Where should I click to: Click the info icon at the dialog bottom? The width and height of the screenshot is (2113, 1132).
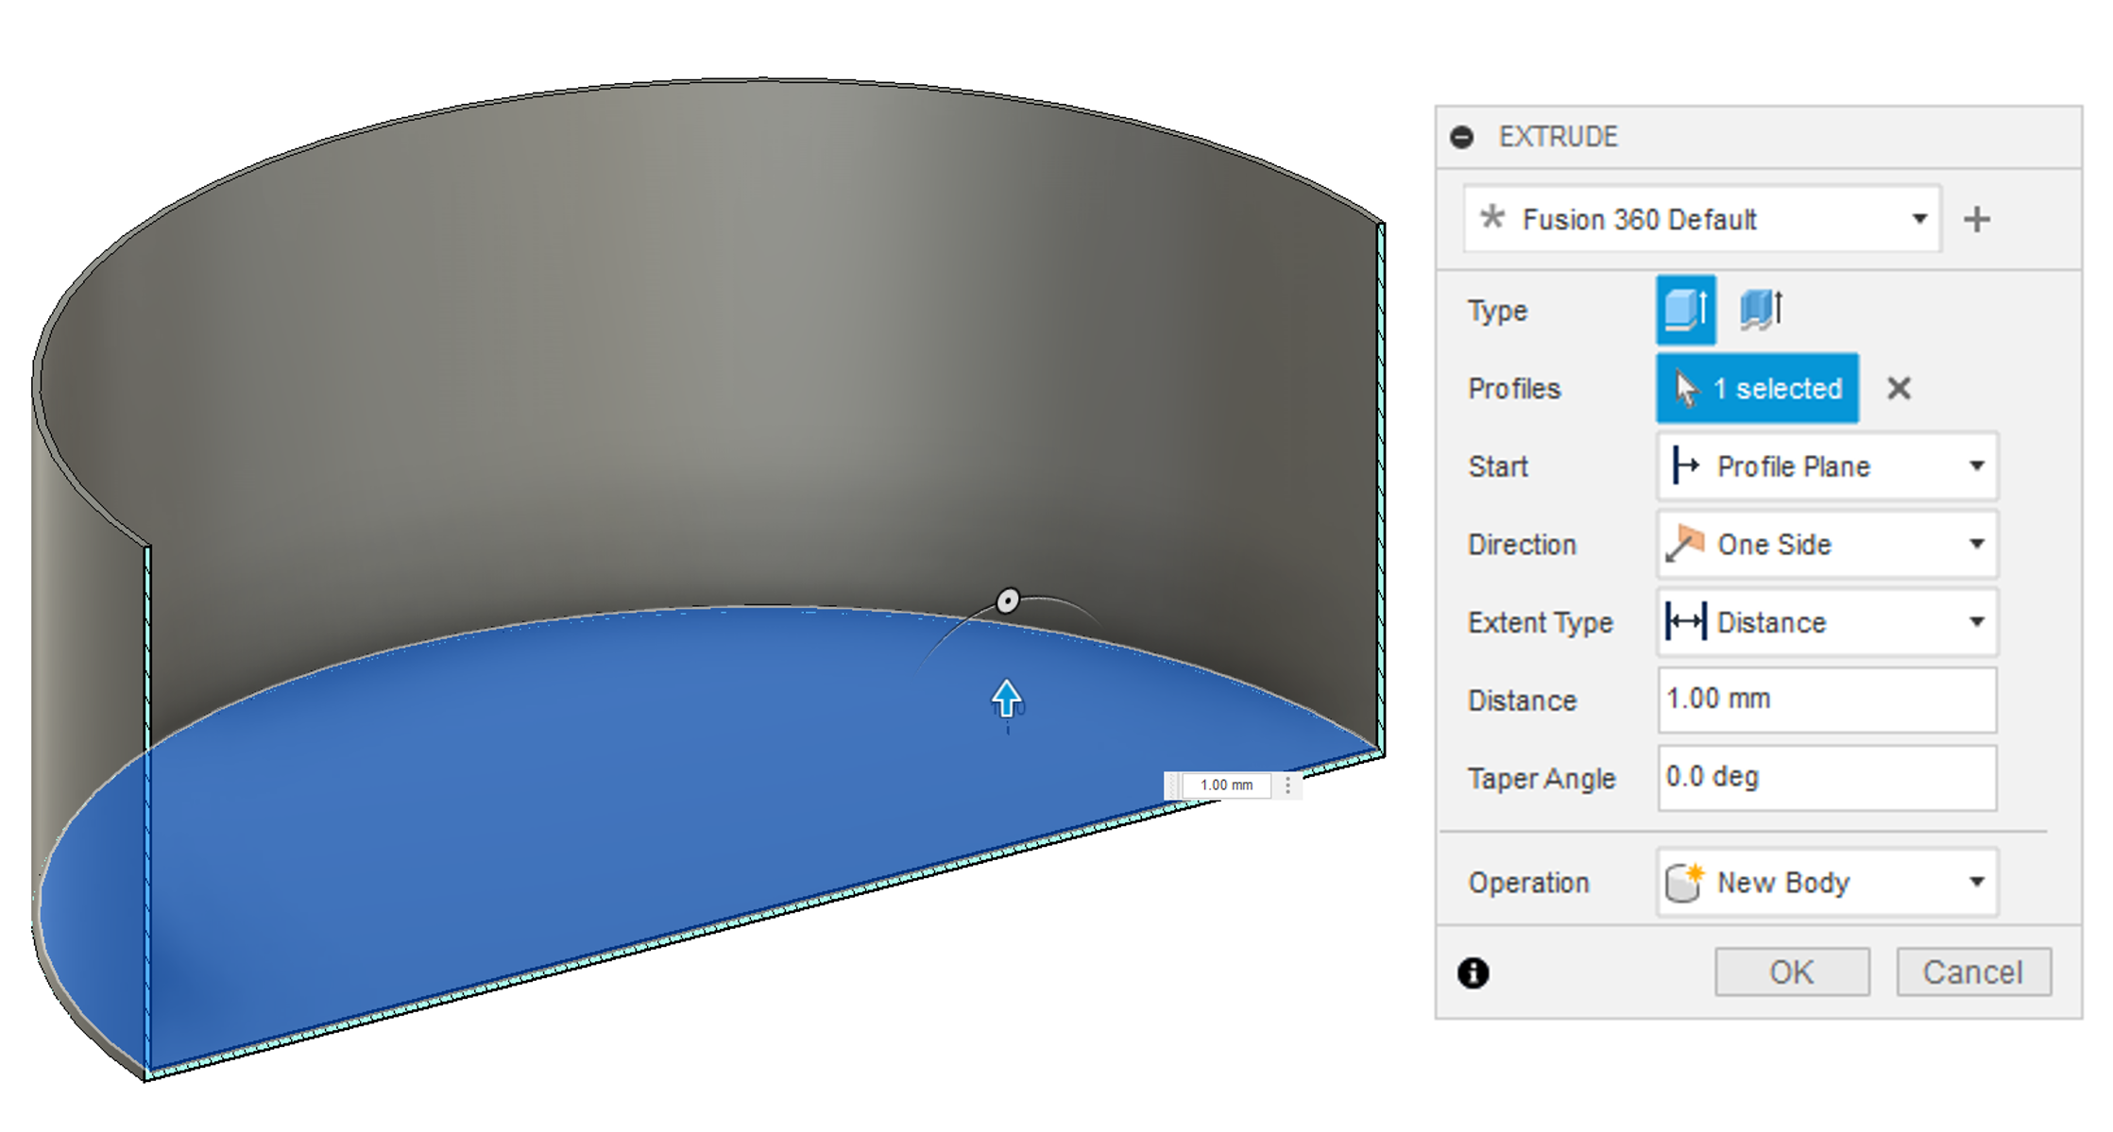point(1473,972)
